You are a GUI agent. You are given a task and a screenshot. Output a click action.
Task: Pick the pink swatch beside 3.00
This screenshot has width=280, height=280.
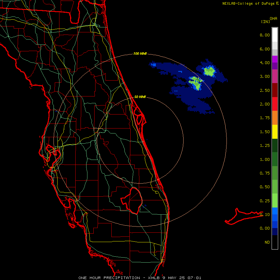coord(275,76)
